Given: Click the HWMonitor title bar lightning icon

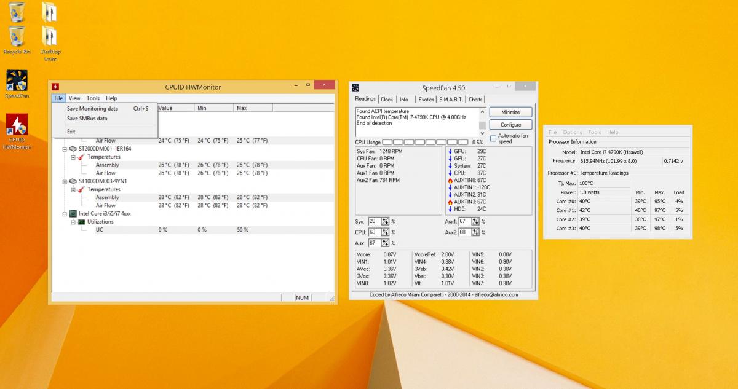Looking at the screenshot, I should [56, 87].
